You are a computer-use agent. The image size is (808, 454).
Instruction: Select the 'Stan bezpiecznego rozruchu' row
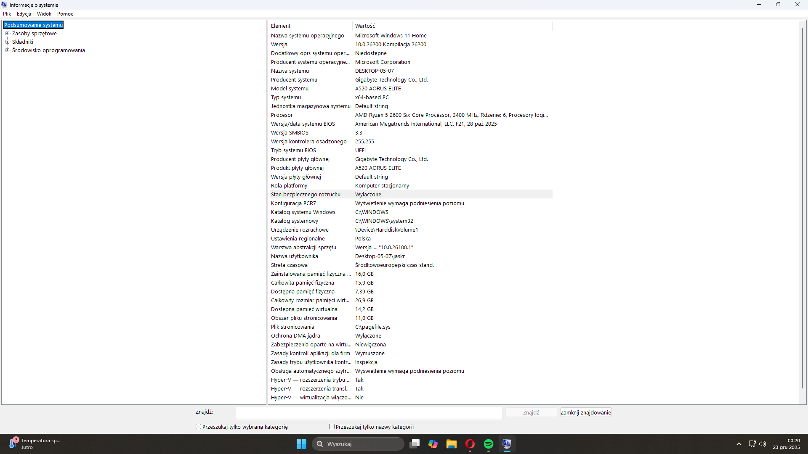pyautogui.click(x=411, y=195)
